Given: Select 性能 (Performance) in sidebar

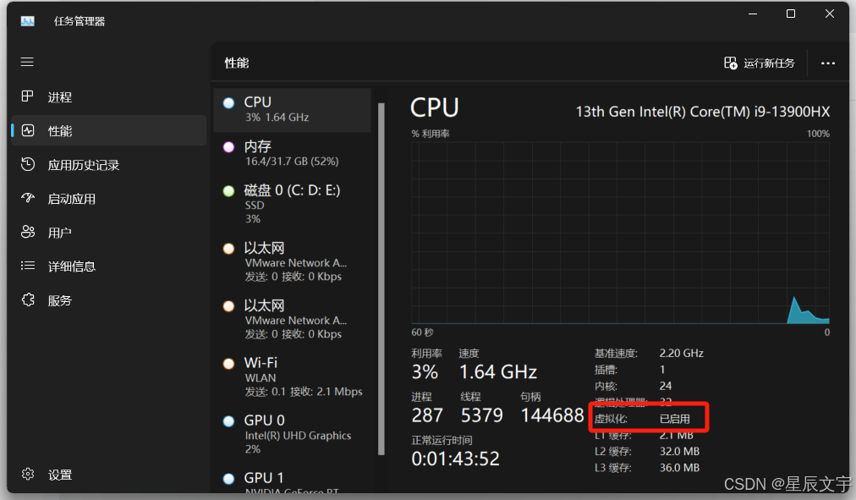Looking at the screenshot, I should 108,130.
